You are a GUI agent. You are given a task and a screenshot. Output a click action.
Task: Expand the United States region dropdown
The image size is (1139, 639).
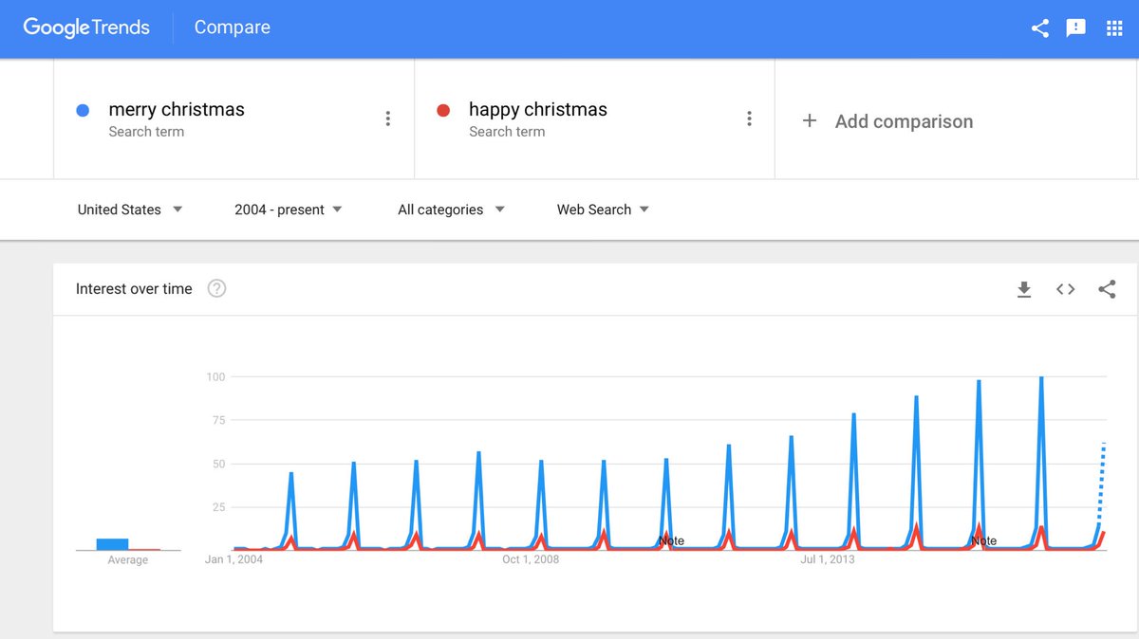130,210
